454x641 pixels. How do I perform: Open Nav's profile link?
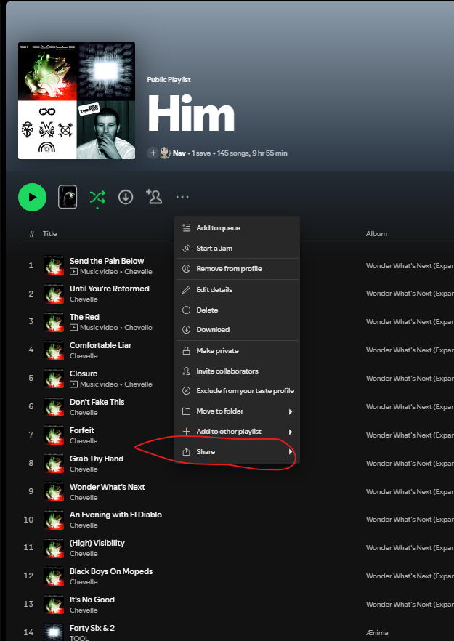point(179,153)
